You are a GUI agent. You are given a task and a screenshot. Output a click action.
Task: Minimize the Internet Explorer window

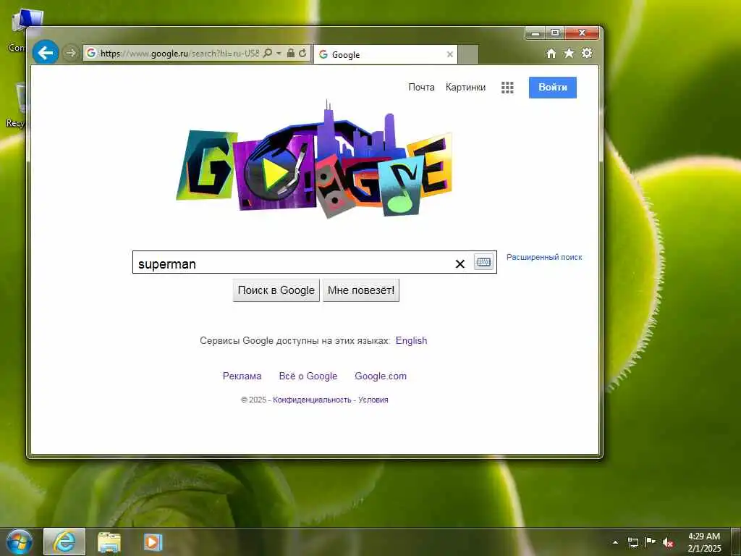coord(535,33)
